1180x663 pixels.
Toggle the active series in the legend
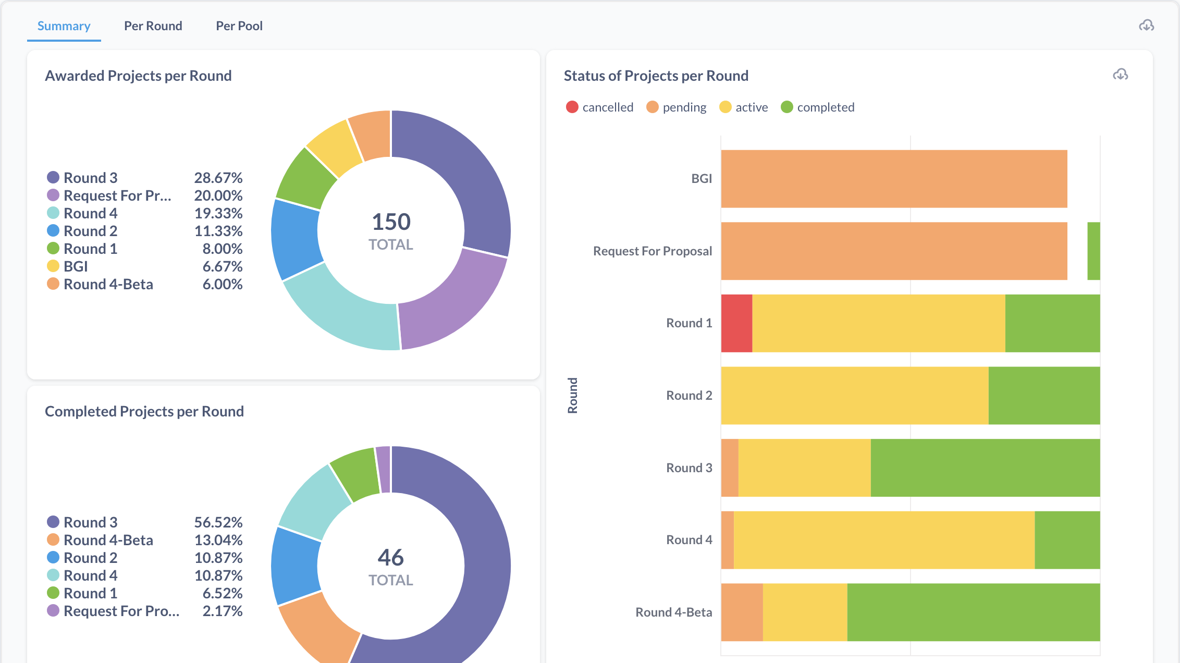(743, 107)
